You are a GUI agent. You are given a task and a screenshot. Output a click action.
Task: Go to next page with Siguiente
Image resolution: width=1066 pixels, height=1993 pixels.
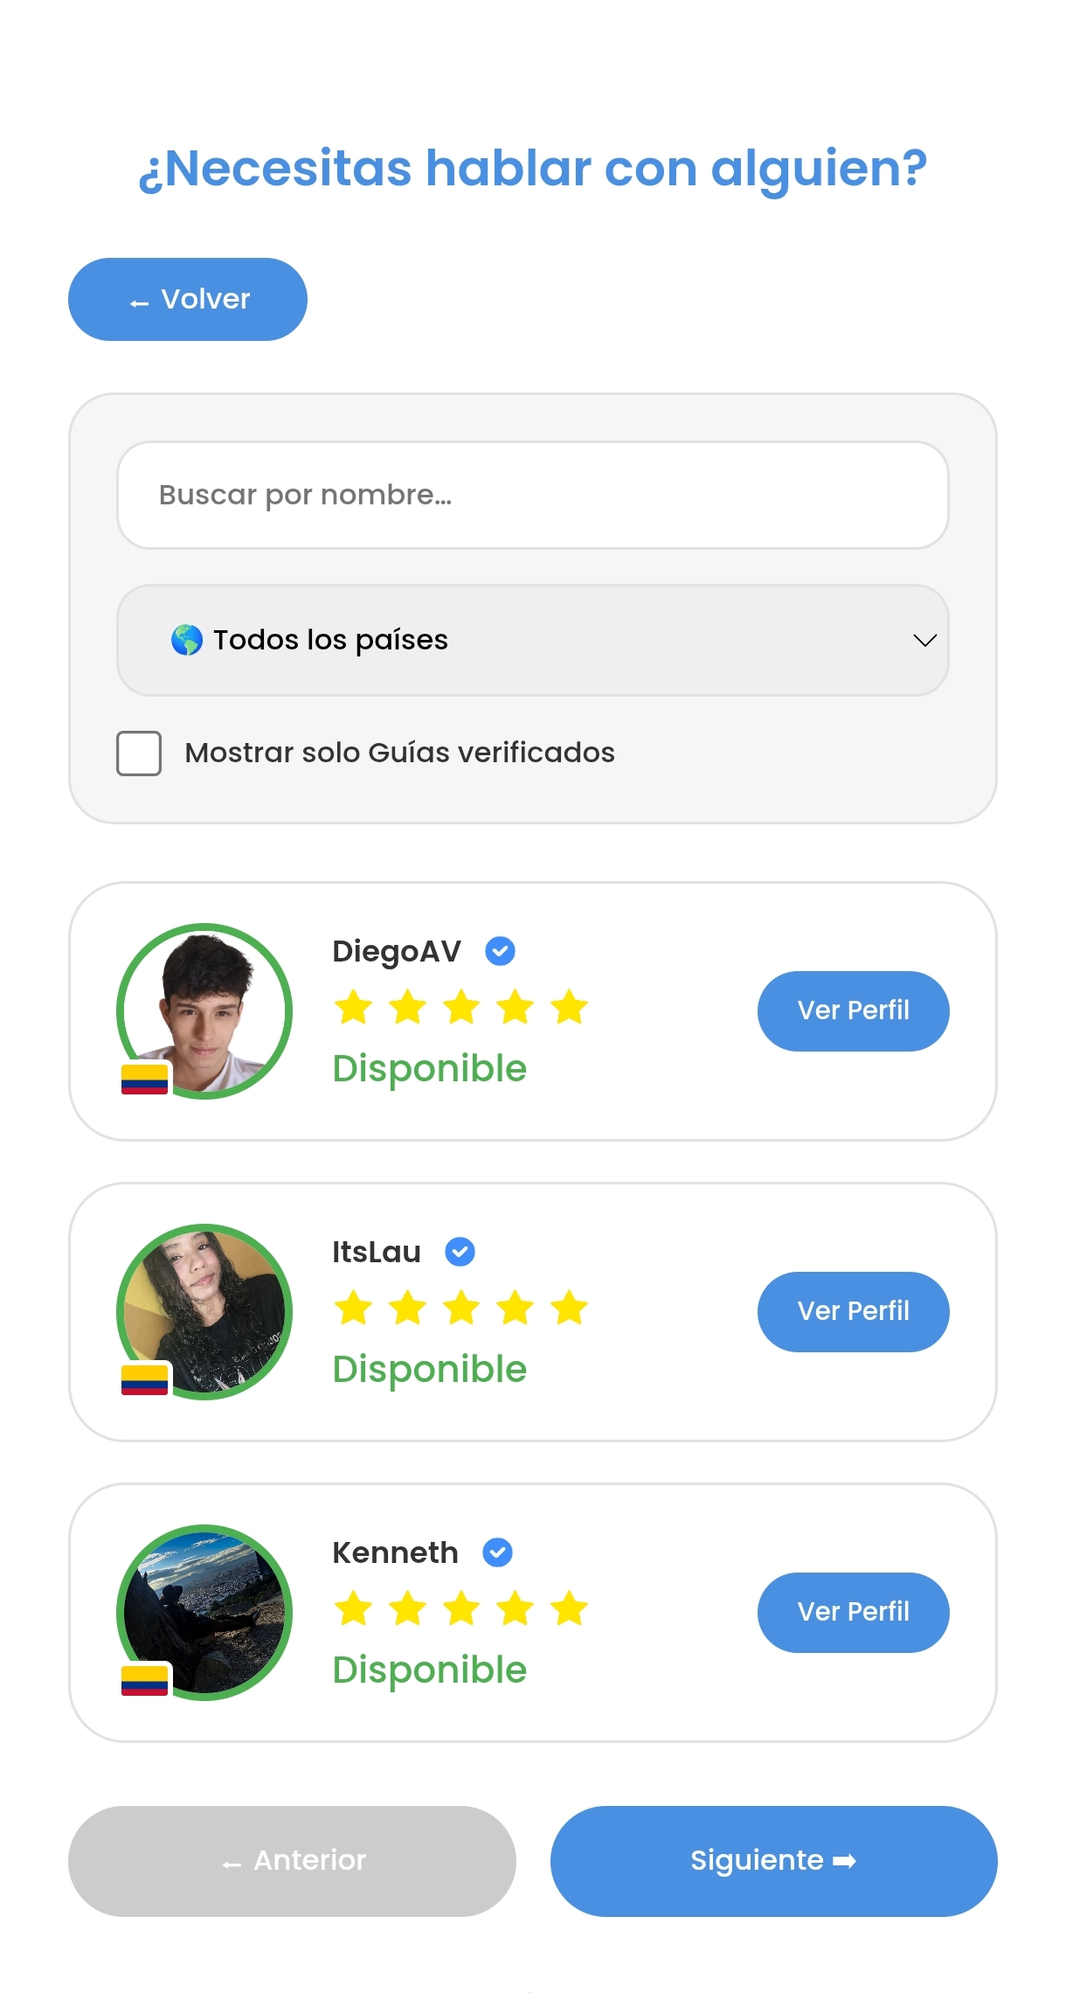click(773, 1861)
